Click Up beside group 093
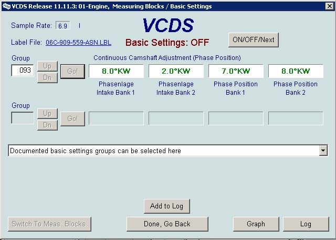Image resolution: width=336 pixels, height=240 pixels. click(x=47, y=66)
